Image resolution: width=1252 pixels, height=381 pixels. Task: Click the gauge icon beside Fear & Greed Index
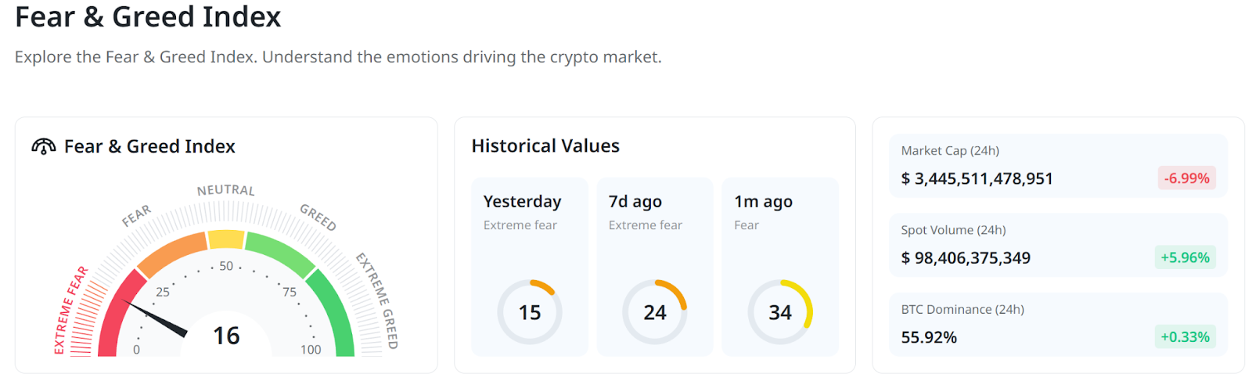(x=43, y=146)
